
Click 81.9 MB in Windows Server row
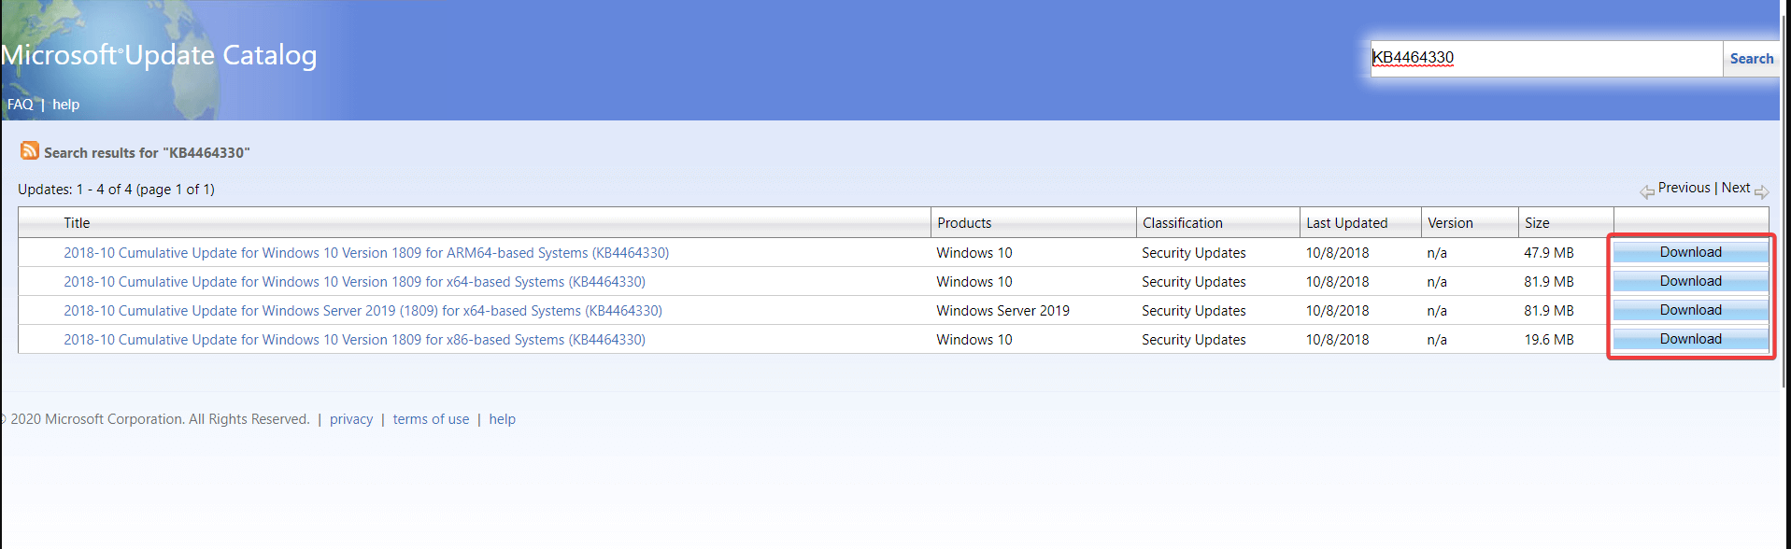point(1548,311)
